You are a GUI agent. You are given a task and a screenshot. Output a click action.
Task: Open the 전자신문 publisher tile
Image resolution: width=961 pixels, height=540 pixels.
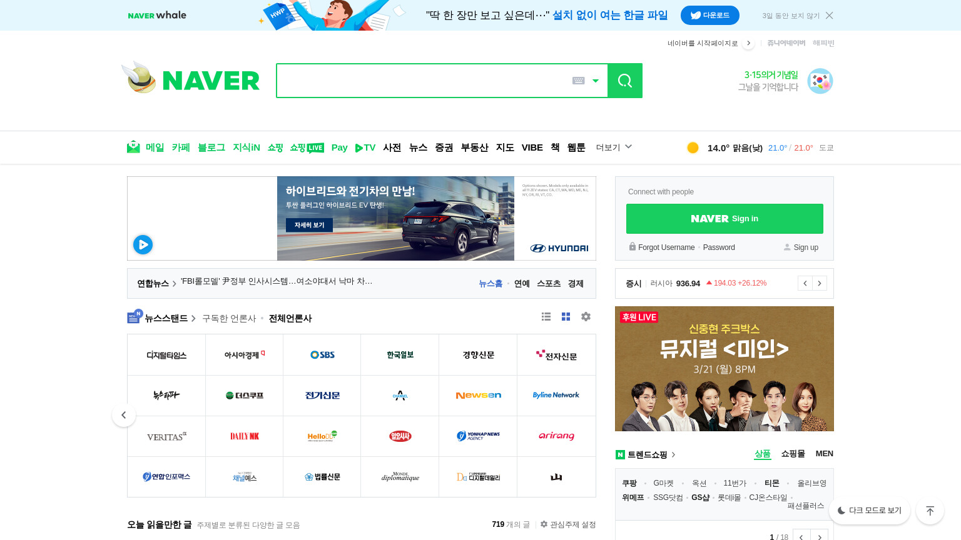click(x=556, y=355)
